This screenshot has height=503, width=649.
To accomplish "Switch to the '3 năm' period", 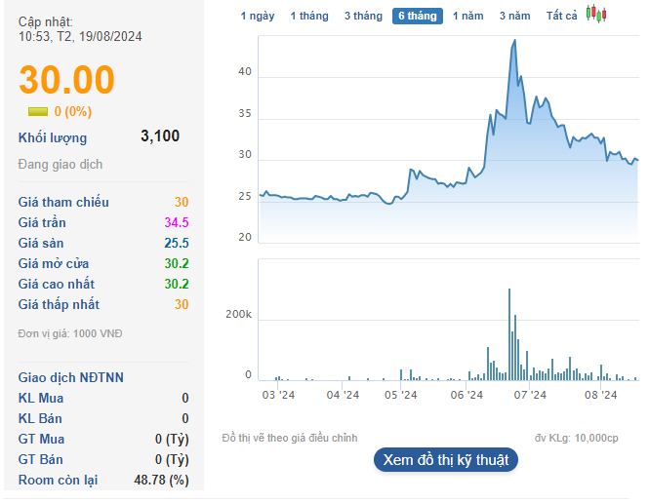I will coord(515,16).
